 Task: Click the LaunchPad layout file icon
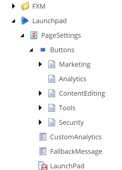point(43,166)
